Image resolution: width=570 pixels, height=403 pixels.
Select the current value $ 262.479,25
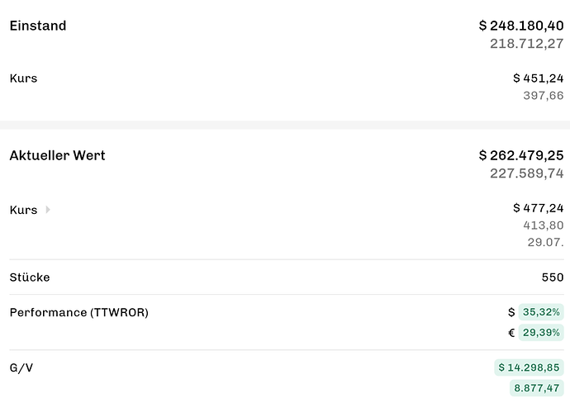(x=521, y=155)
